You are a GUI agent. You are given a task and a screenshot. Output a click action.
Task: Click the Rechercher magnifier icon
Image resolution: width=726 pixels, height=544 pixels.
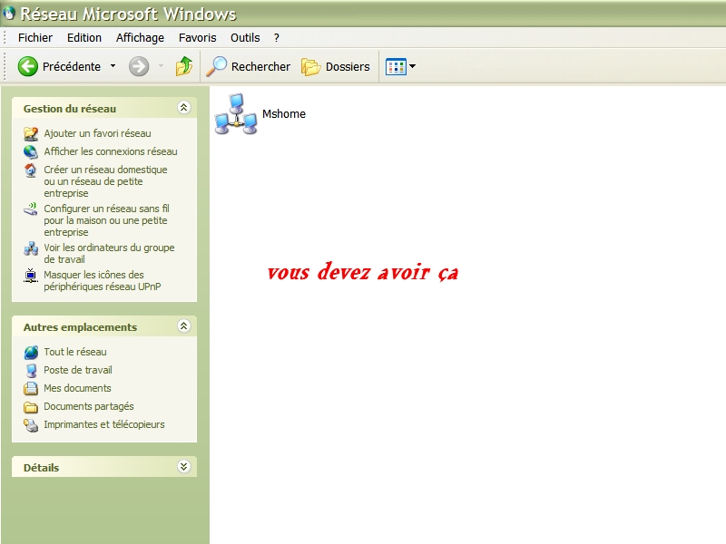coord(216,66)
